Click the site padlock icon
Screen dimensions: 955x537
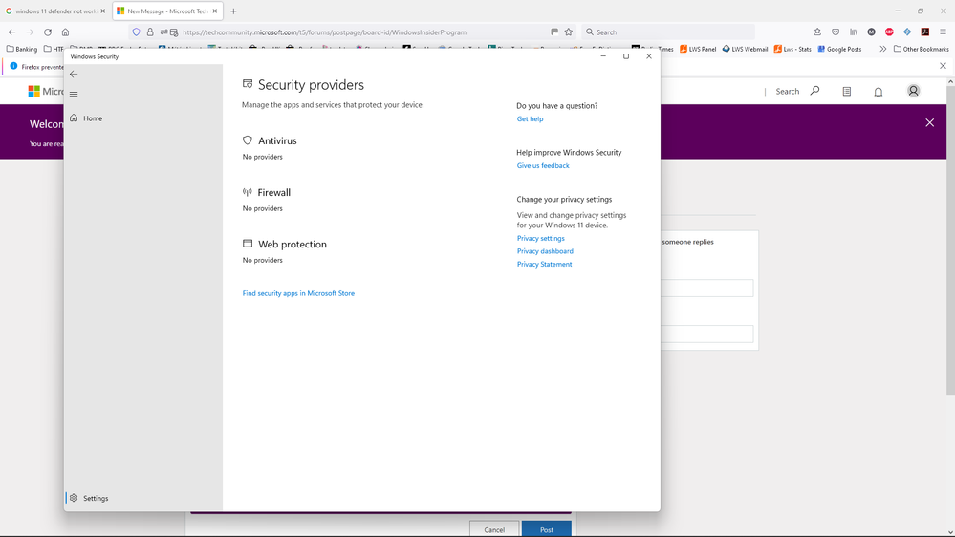coord(150,32)
